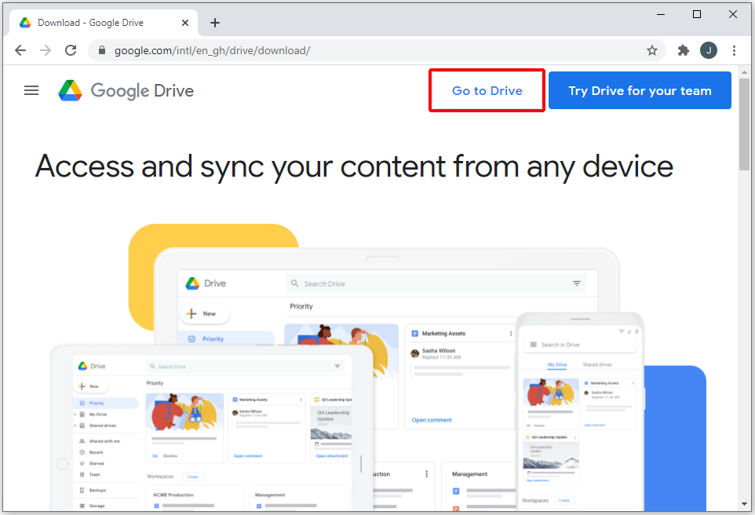The image size is (755, 515).
Task: Click the Google Drive logo
Action: [x=126, y=90]
